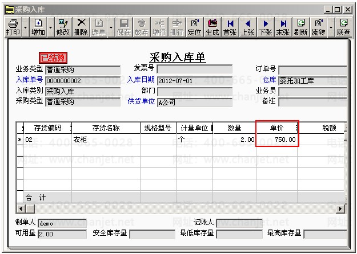Click the empty 记账人 field
The image size is (357, 254).
(239, 223)
